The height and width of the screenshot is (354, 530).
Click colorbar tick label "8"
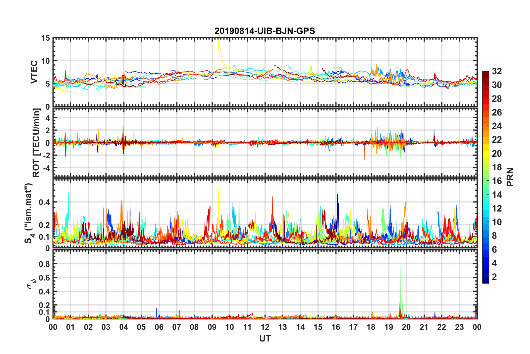click(x=494, y=236)
